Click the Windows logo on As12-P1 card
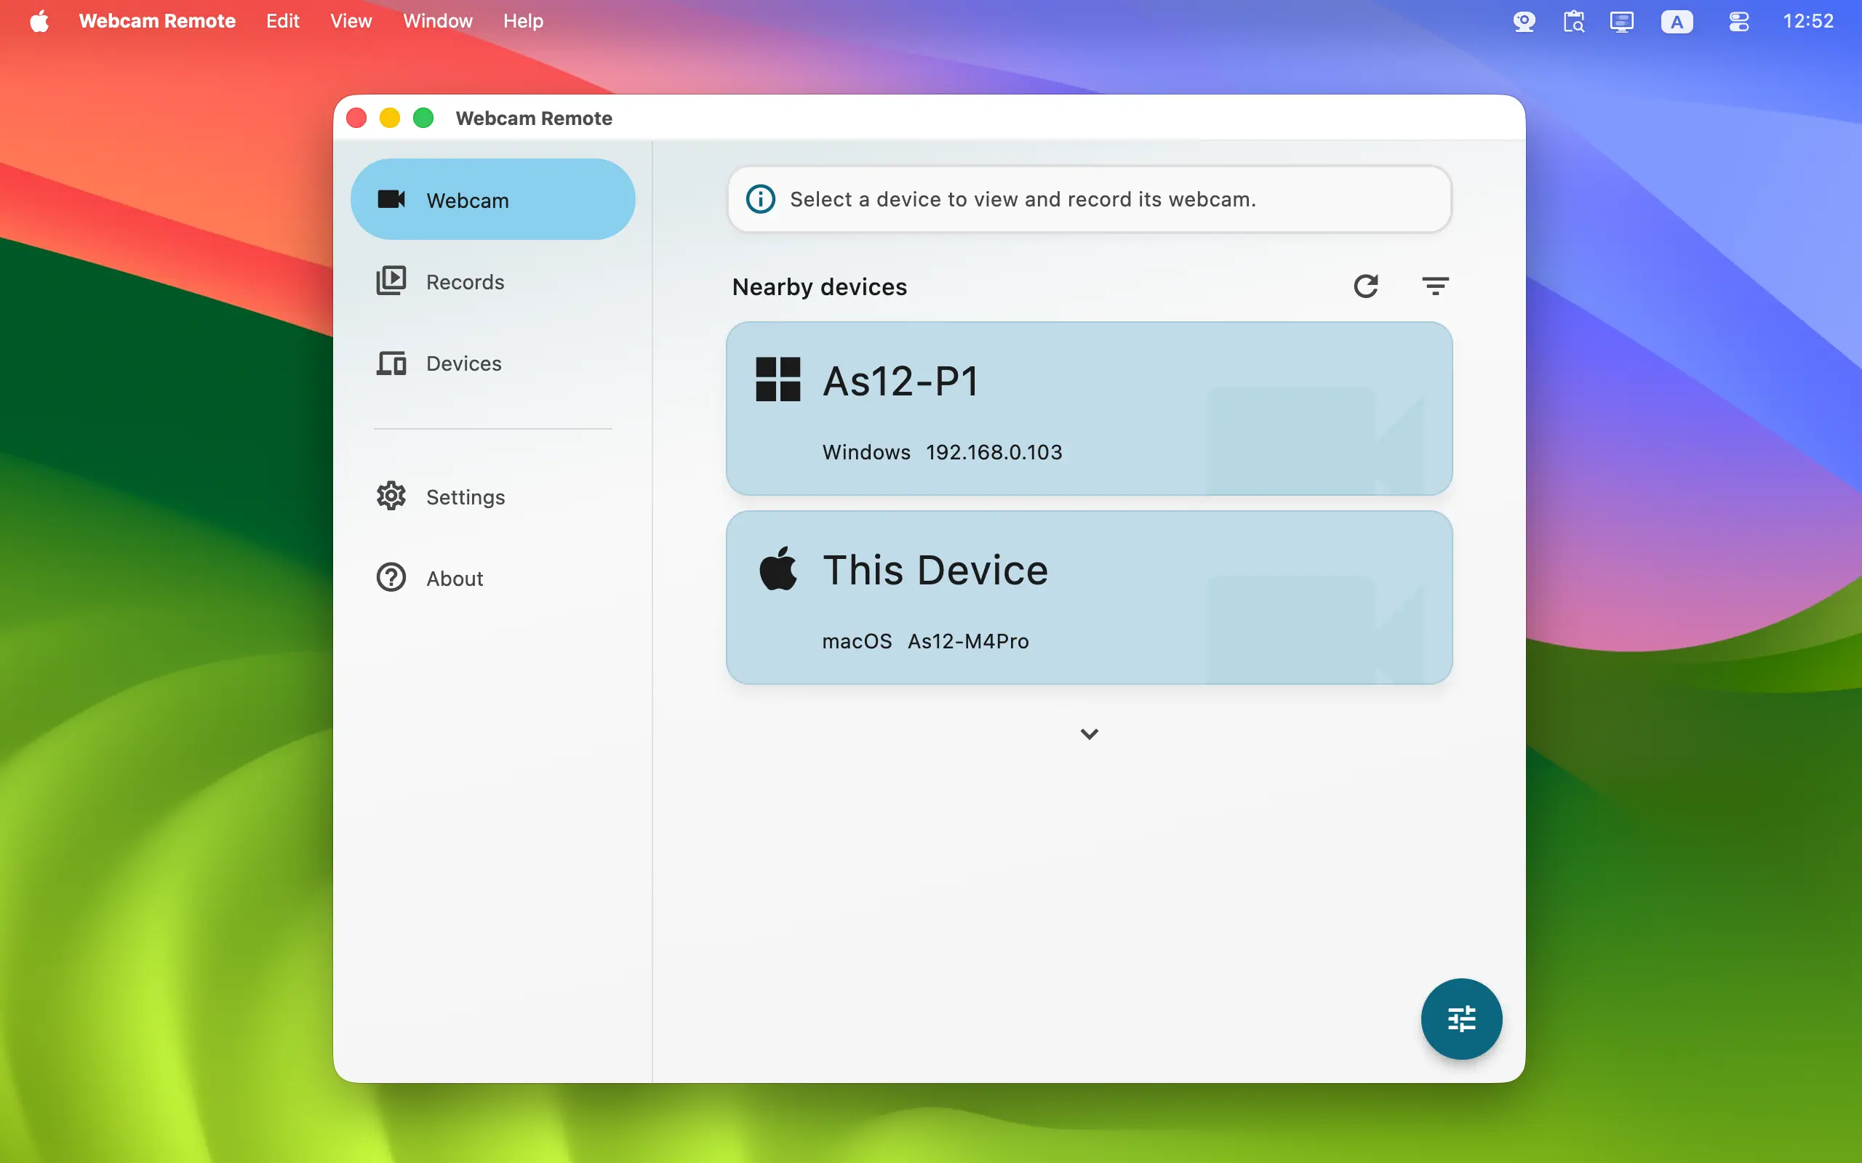The height and width of the screenshot is (1163, 1862). point(778,379)
